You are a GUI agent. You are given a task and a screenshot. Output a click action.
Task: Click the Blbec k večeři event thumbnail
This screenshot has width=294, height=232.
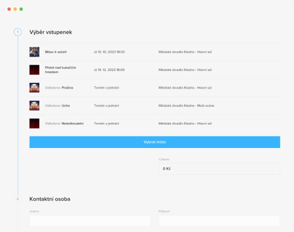pos(34,52)
